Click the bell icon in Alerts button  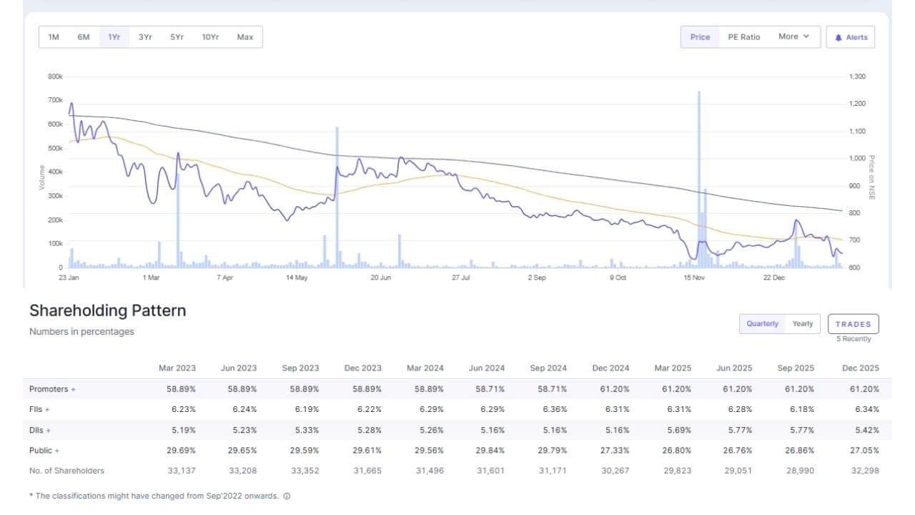[839, 37]
